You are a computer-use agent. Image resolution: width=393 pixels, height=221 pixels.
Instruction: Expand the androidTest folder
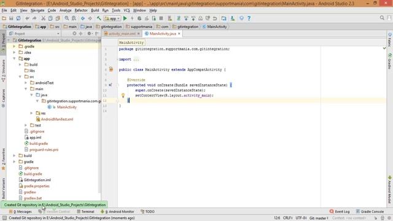click(x=26, y=83)
